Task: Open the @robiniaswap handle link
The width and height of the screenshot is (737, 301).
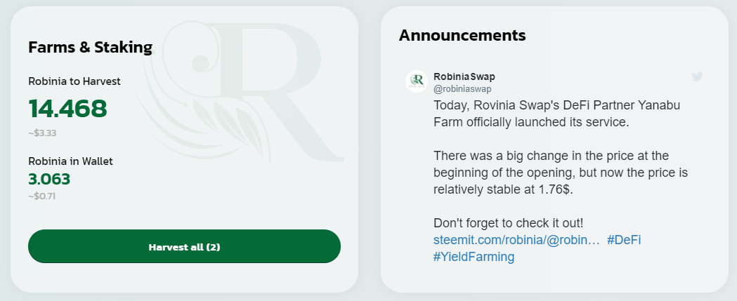Action: pyautogui.click(x=462, y=88)
